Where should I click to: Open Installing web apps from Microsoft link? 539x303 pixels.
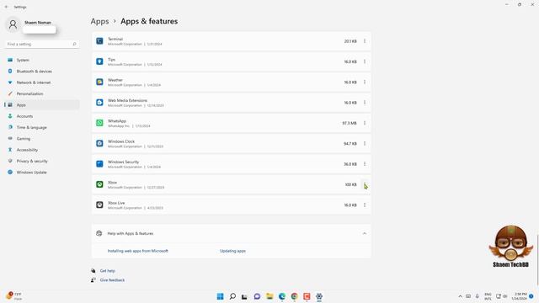[138, 251]
